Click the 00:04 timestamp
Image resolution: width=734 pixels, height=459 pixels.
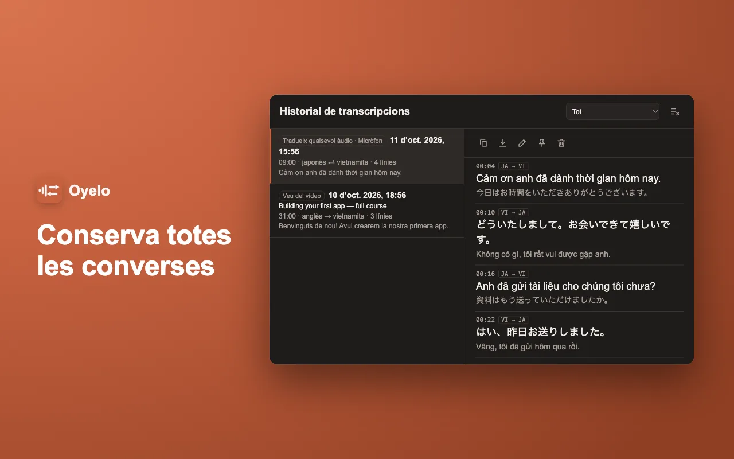485,166
